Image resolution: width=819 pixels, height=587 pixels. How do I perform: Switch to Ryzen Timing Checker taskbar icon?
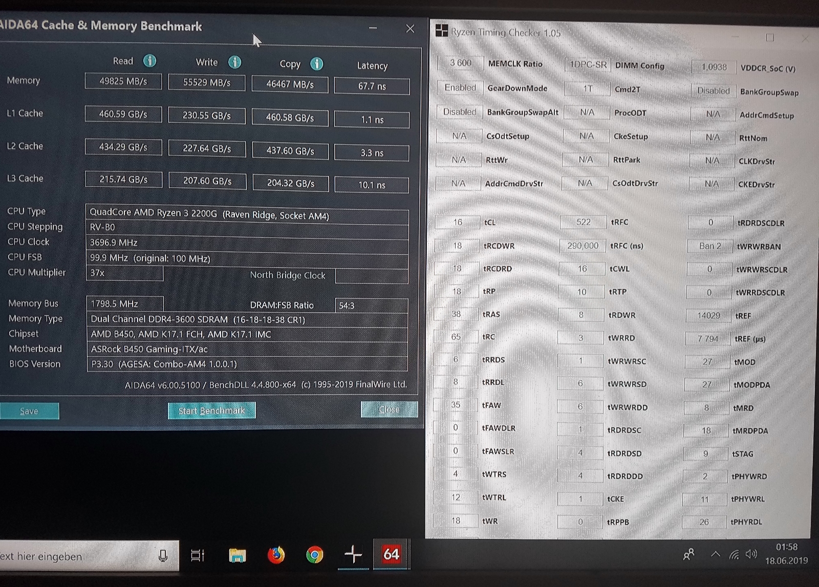click(353, 554)
